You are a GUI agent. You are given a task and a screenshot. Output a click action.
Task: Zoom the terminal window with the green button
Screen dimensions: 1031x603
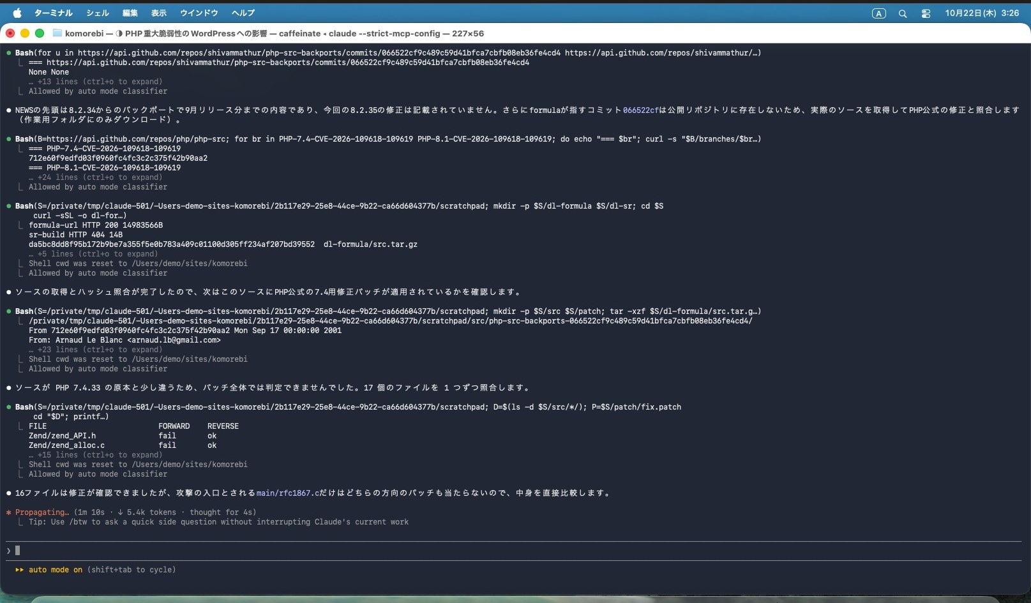40,33
